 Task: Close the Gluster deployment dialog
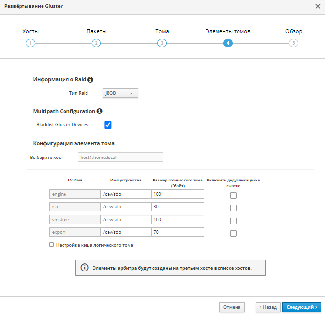click(317, 6)
